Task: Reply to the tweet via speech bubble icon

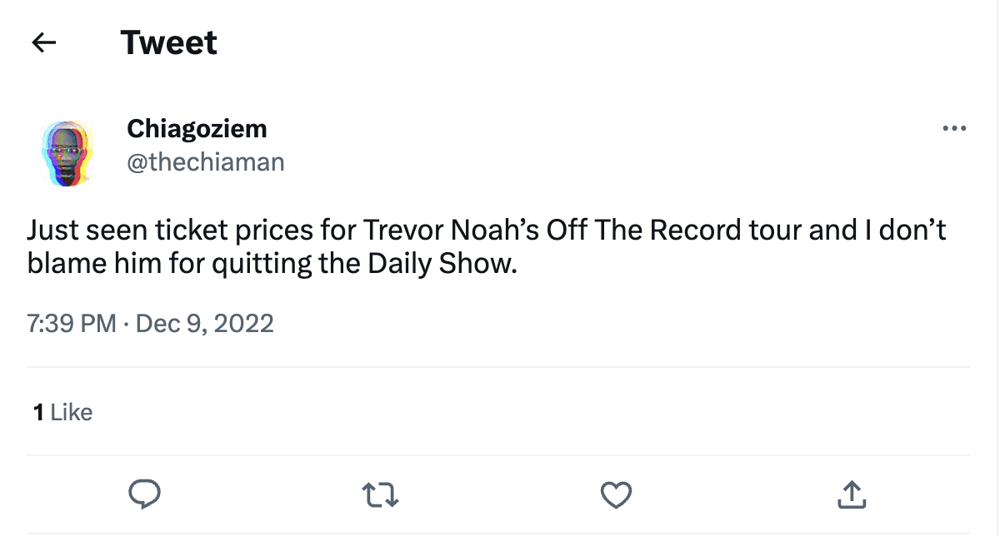Action: (144, 494)
